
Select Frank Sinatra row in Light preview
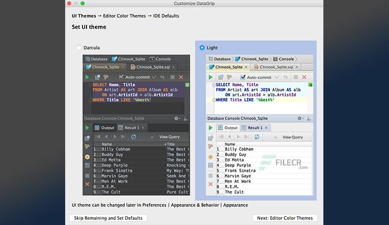coord(264,171)
